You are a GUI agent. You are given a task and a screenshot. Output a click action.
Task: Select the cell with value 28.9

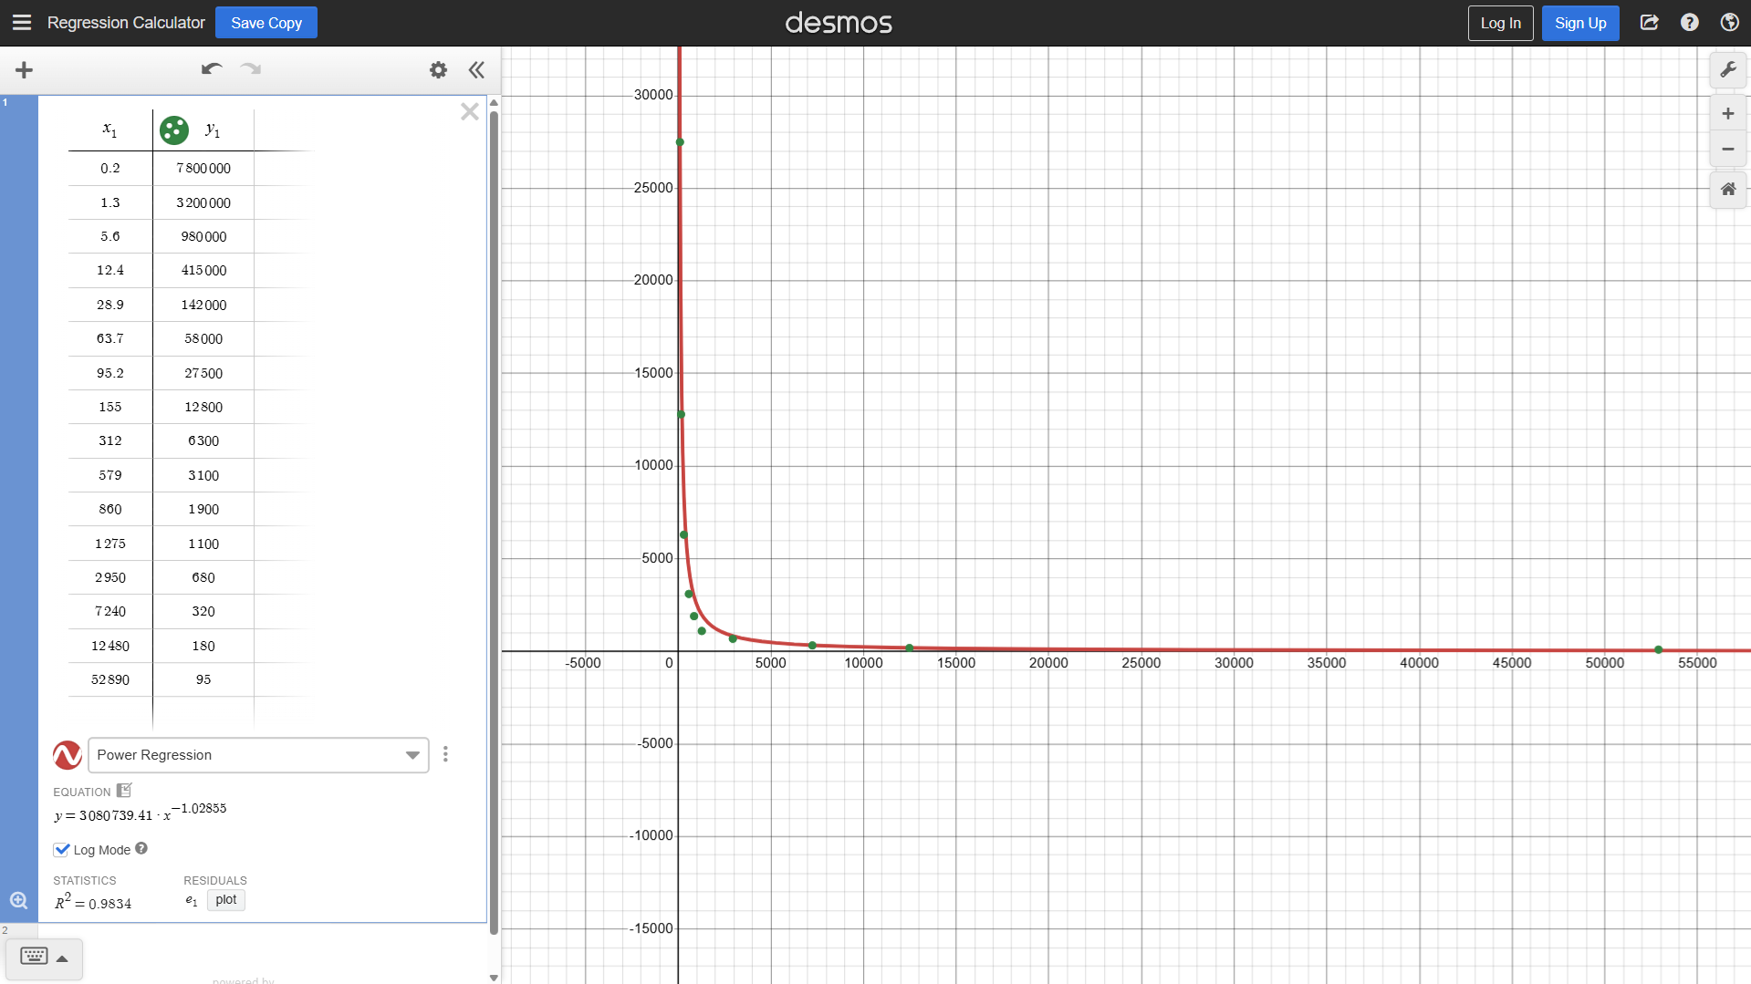tap(110, 305)
